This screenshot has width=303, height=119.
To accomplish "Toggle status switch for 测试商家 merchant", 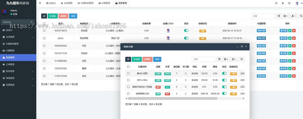I will point(186,38).
